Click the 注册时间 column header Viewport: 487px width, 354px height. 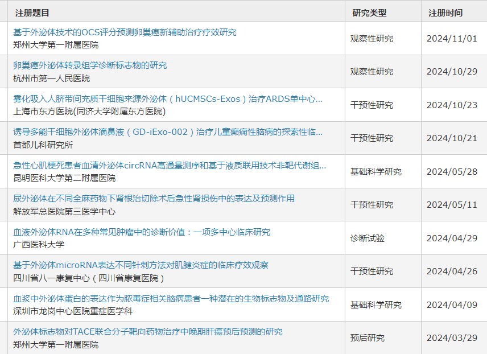pos(445,13)
